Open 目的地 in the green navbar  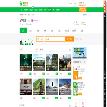[50, 10]
